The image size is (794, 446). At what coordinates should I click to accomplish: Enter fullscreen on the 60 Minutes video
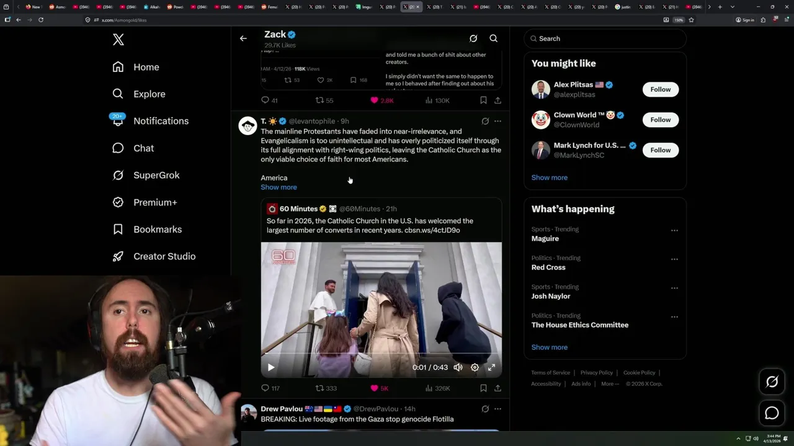click(x=491, y=367)
